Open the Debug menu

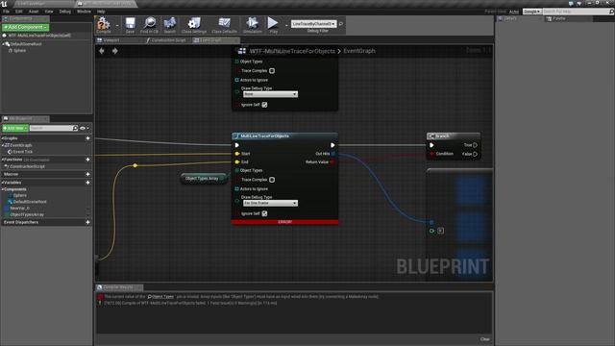[x=64, y=12]
